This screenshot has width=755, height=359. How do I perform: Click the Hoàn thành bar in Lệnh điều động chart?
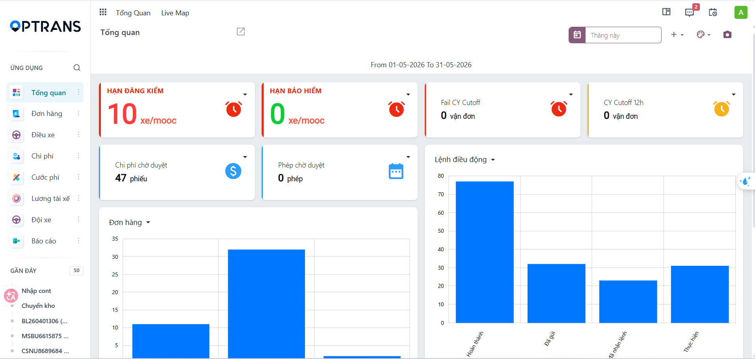(x=485, y=252)
